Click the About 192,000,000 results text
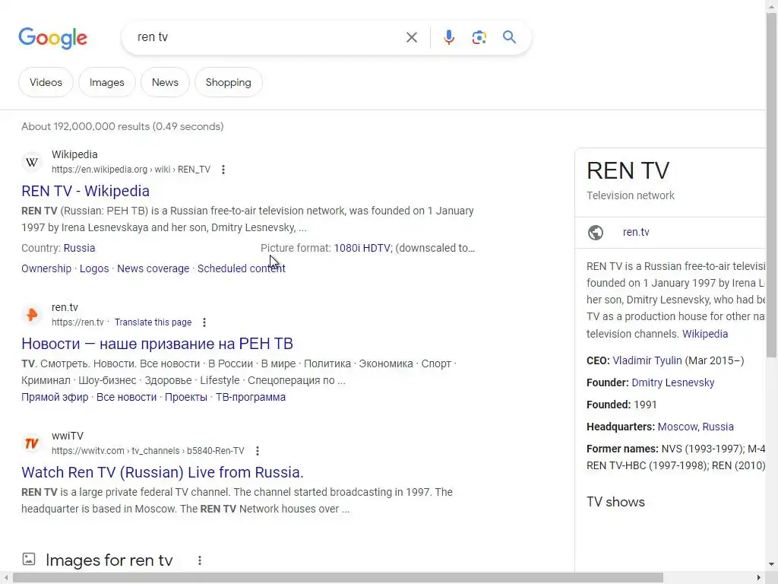 coord(122,127)
